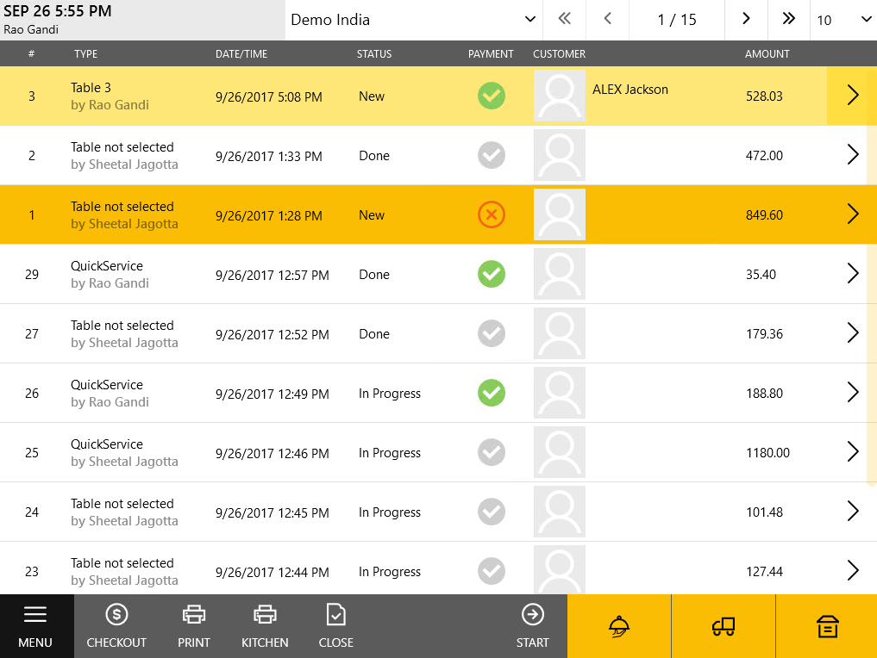Sort by the Amount column header
The image size is (877, 658).
pos(767,53)
